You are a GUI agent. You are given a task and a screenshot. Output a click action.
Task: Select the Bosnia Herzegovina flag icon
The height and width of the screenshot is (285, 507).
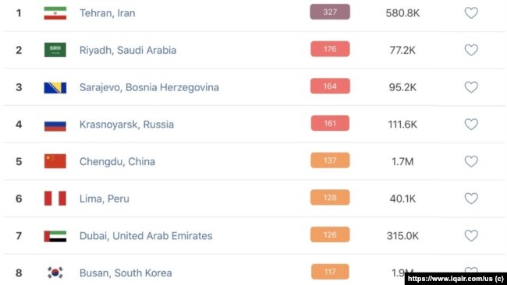pos(55,88)
